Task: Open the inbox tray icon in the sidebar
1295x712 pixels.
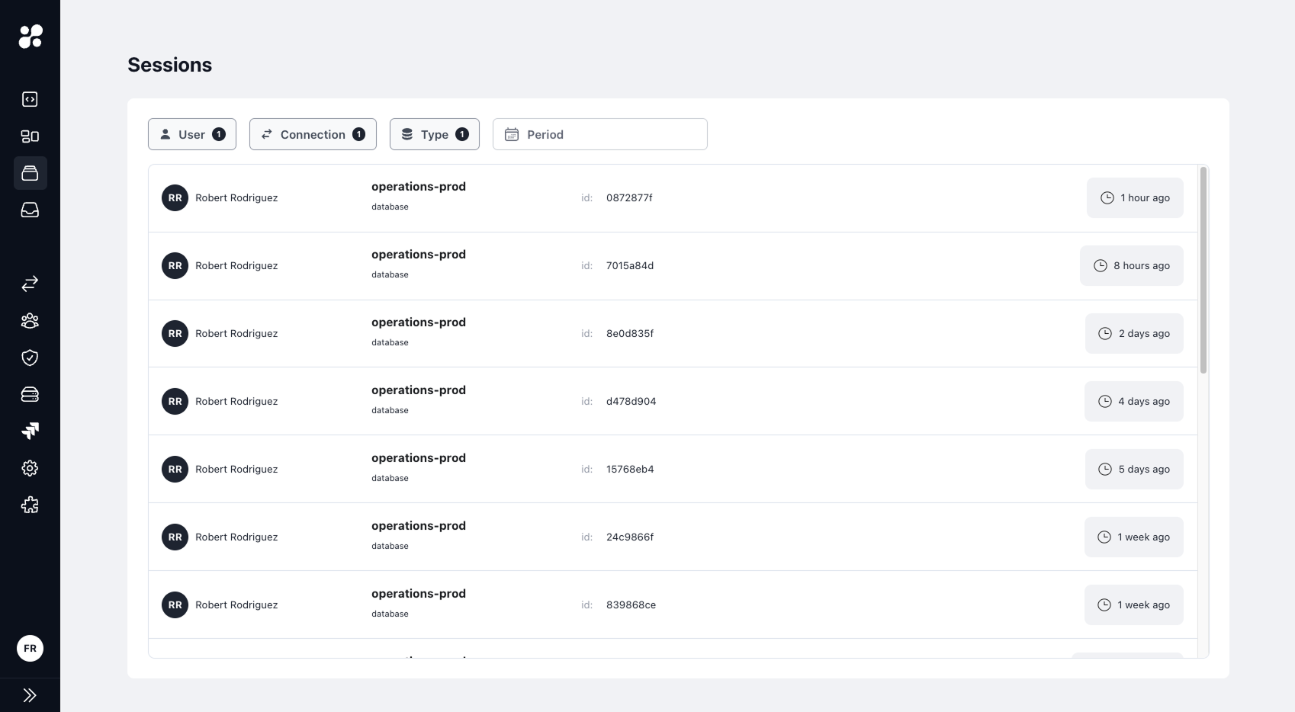Action: tap(30, 210)
